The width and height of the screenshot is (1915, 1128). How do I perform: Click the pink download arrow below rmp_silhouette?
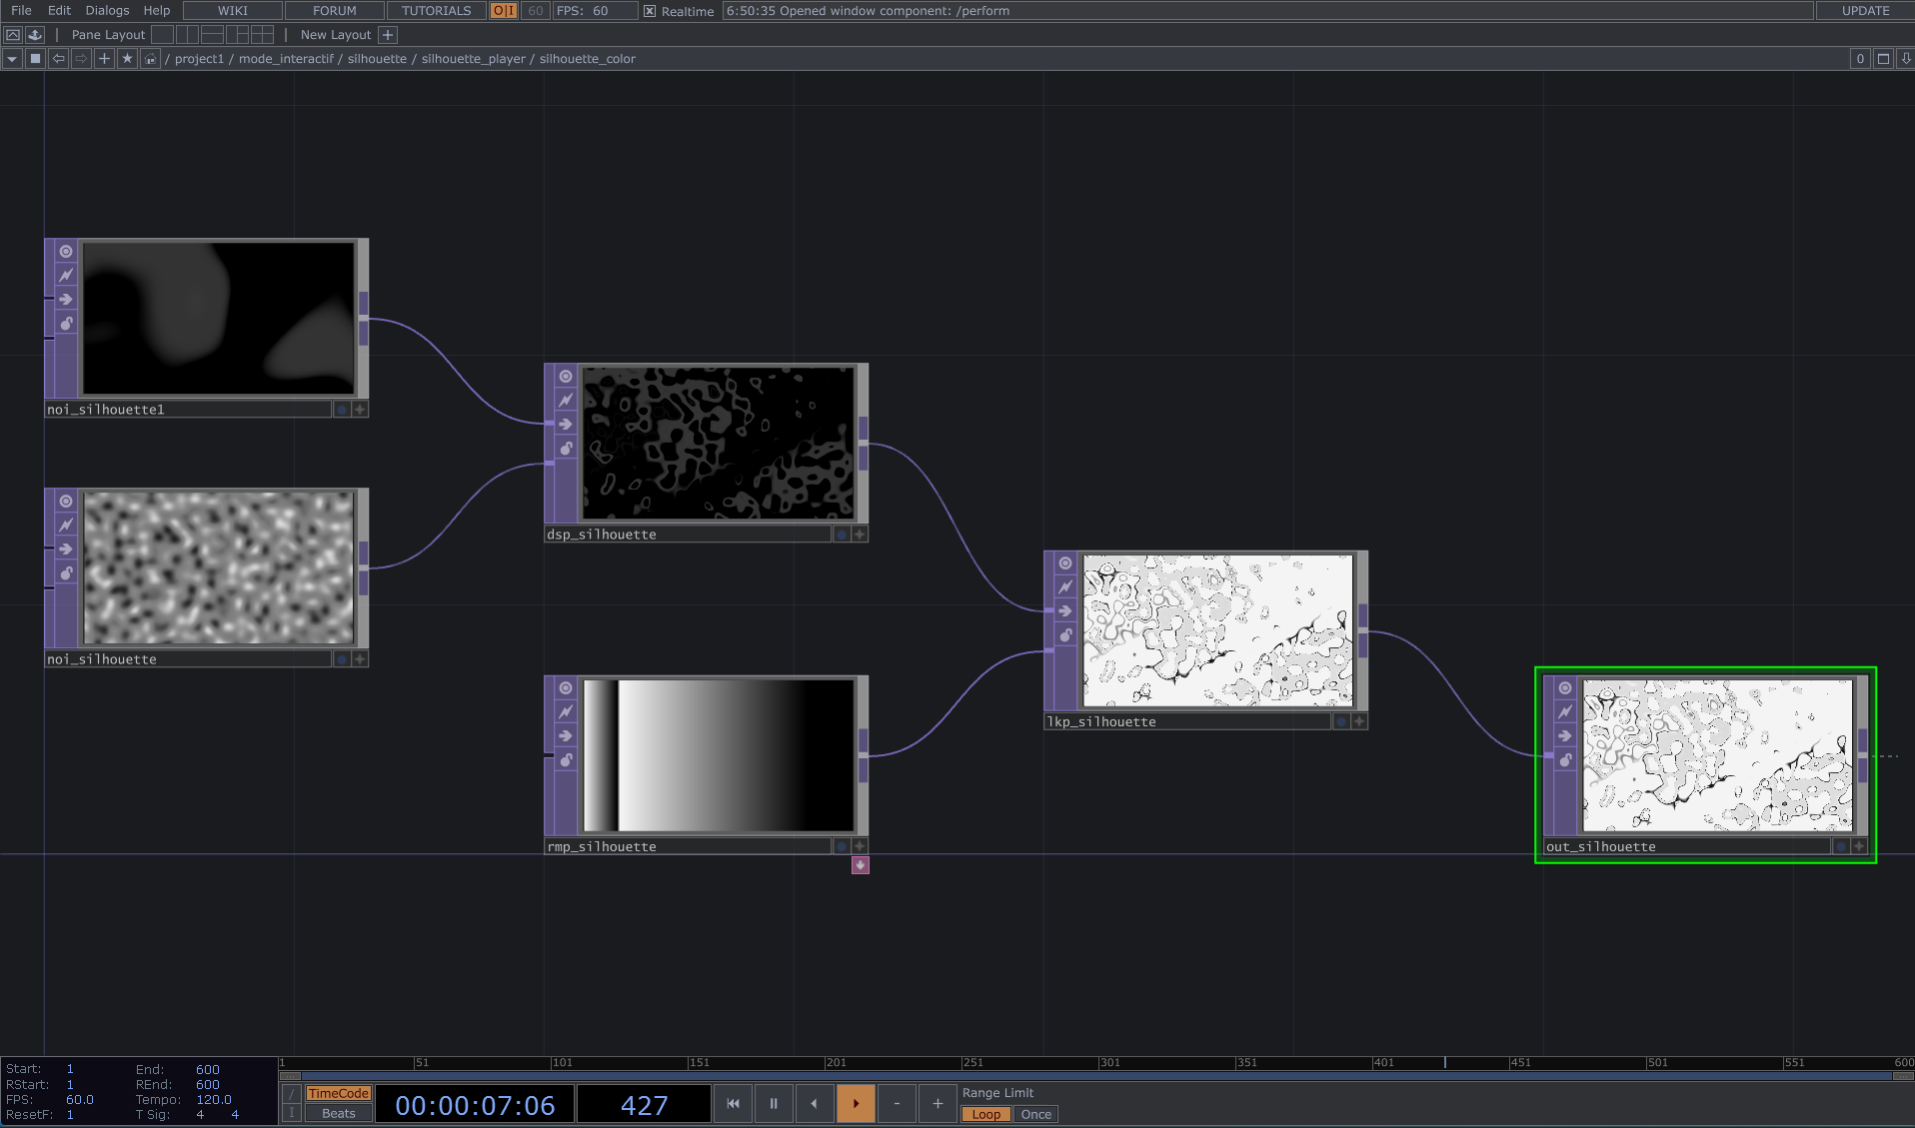(860, 865)
